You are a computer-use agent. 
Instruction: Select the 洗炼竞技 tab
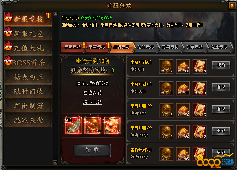(219, 47)
